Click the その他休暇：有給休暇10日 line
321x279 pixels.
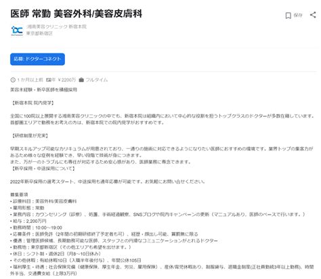pyautogui.click(x=76, y=260)
